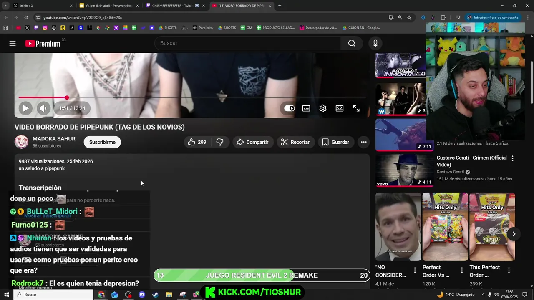
Task: Open the PRODUCTO SELLAD... bookmark
Action: point(275,28)
